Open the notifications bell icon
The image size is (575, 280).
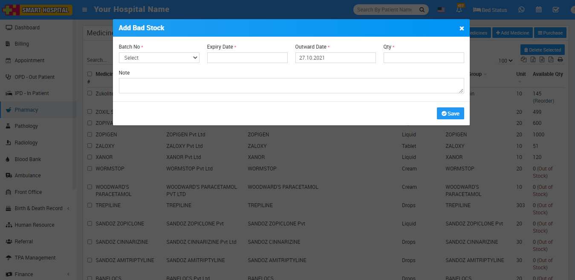coord(459,10)
